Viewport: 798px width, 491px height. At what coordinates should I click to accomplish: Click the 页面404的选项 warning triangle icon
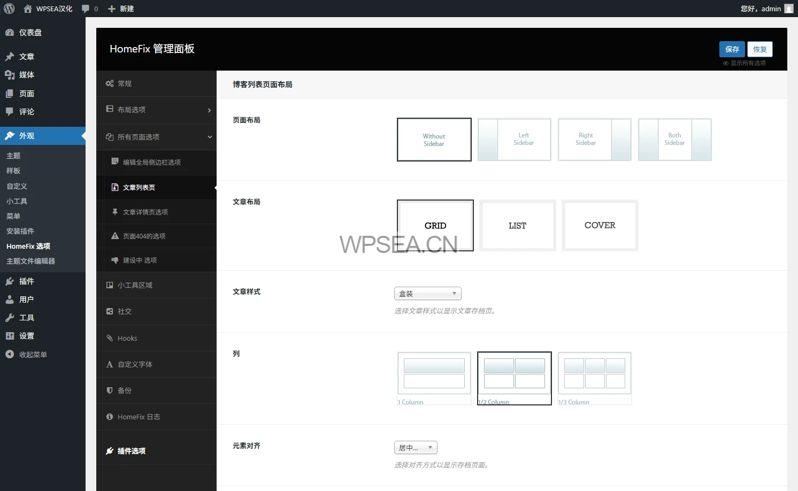click(114, 236)
